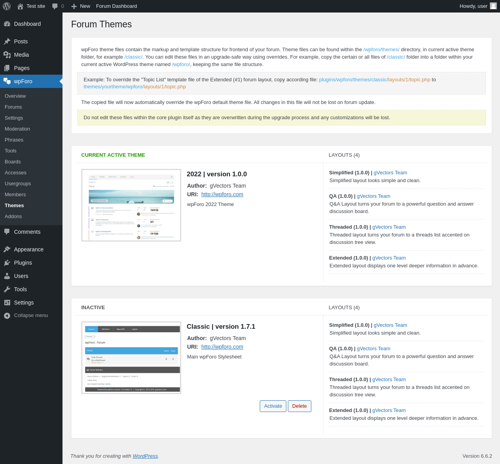500x464 pixels.
Task: Click the Classic theme screenshot thumbnail
Action: 131,358
